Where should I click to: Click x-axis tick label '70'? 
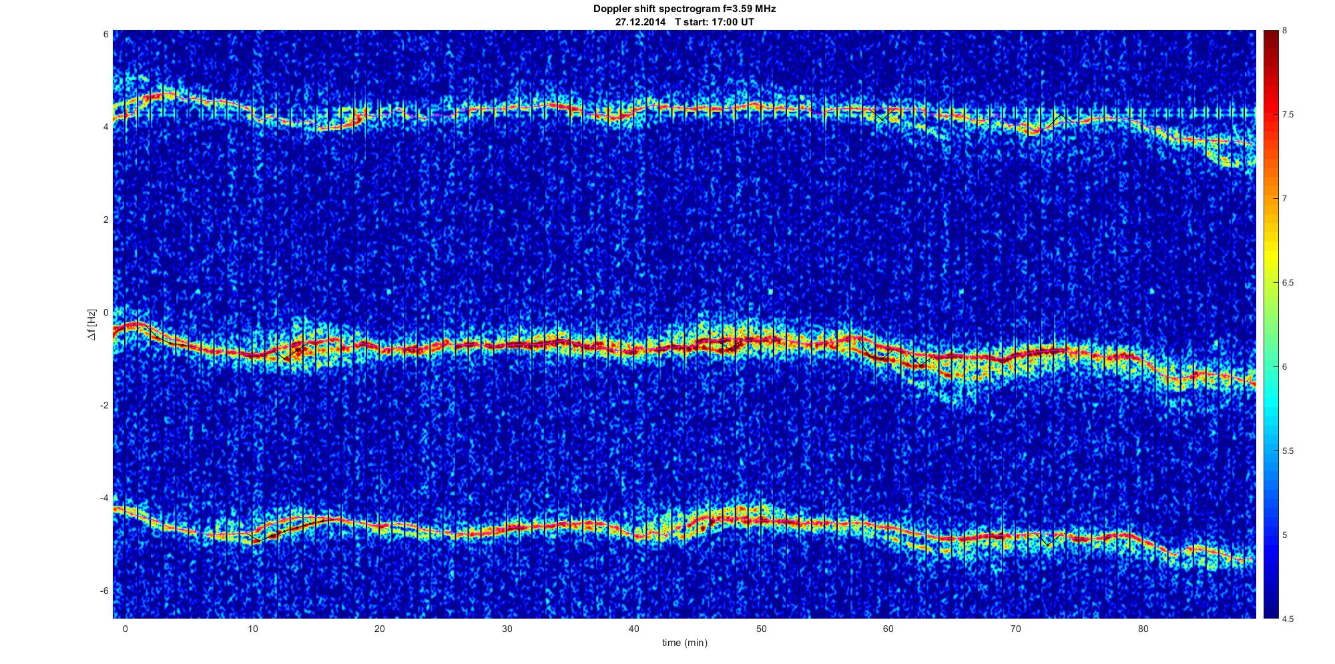[1015, 629]
